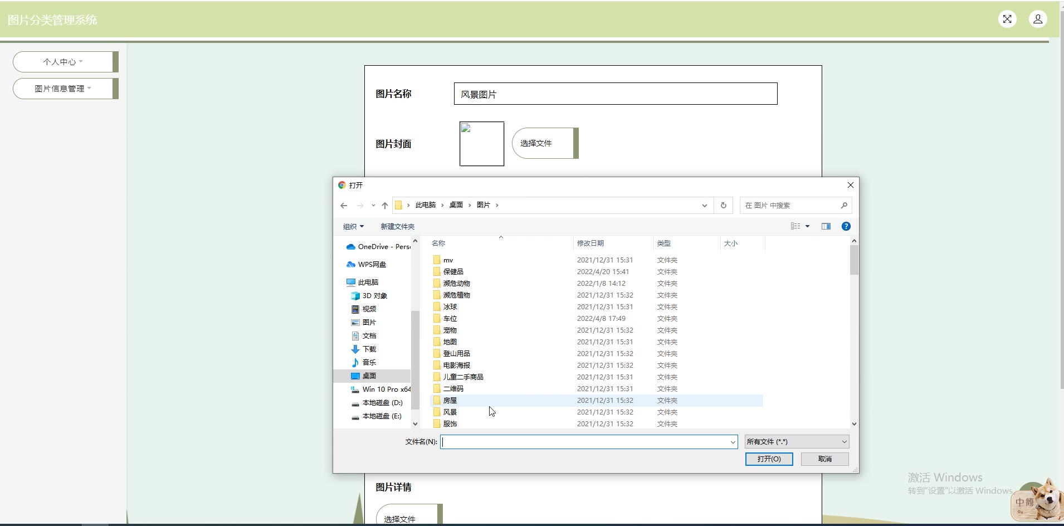Click the back arrow in file dialog
This screenshot has width=1064, height=526.
pyautogui.click(x=344, y=206)
